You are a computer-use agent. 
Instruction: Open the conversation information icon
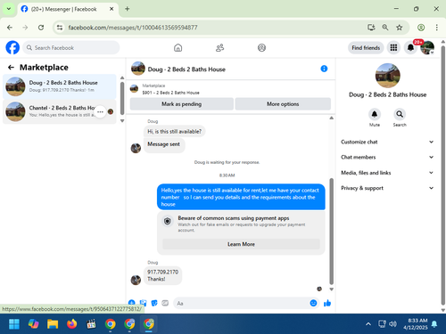click(324, 69)
